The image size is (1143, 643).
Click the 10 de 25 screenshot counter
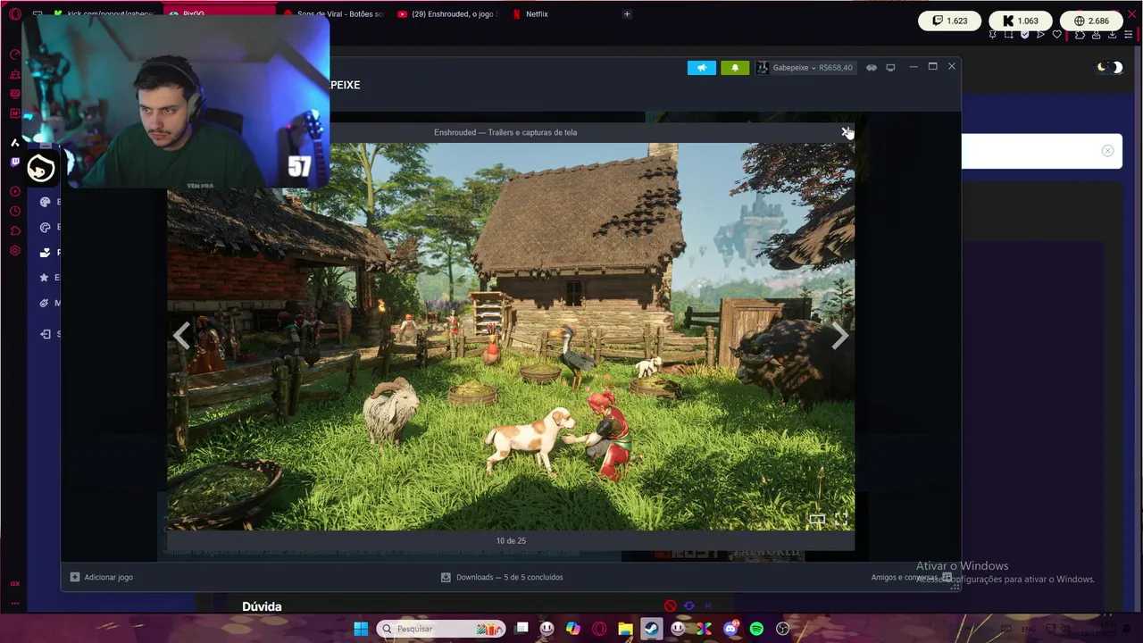tap(511, 540)
